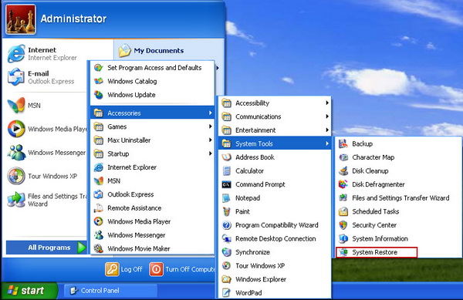Open Security Center shield icon
The height and width of the screenshot is (300, 463).
coord(343,225)
